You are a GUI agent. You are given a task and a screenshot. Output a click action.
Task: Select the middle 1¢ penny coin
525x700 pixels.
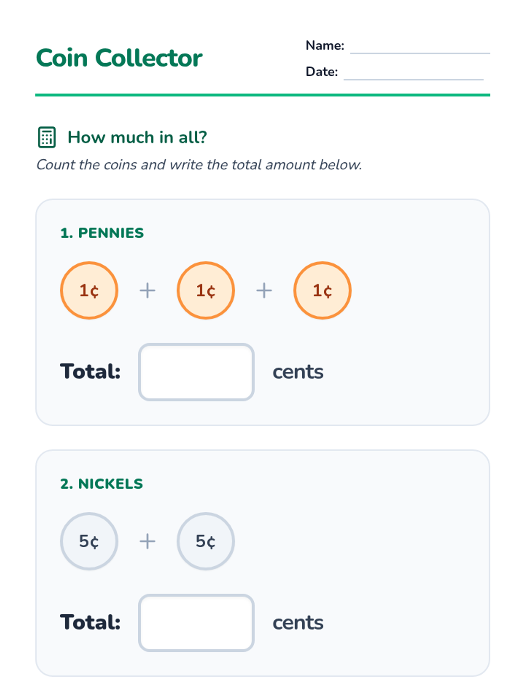click(x=206, y=290)
